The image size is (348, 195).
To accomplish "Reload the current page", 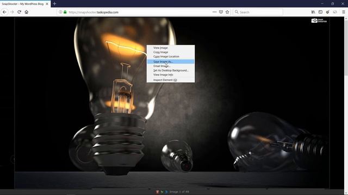I will 20,12.
